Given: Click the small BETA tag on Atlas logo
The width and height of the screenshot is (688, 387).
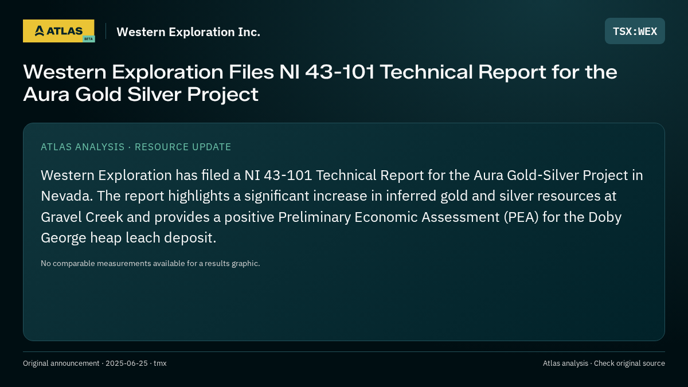Looking at the screenshot, I should click(x=88, y=39).
